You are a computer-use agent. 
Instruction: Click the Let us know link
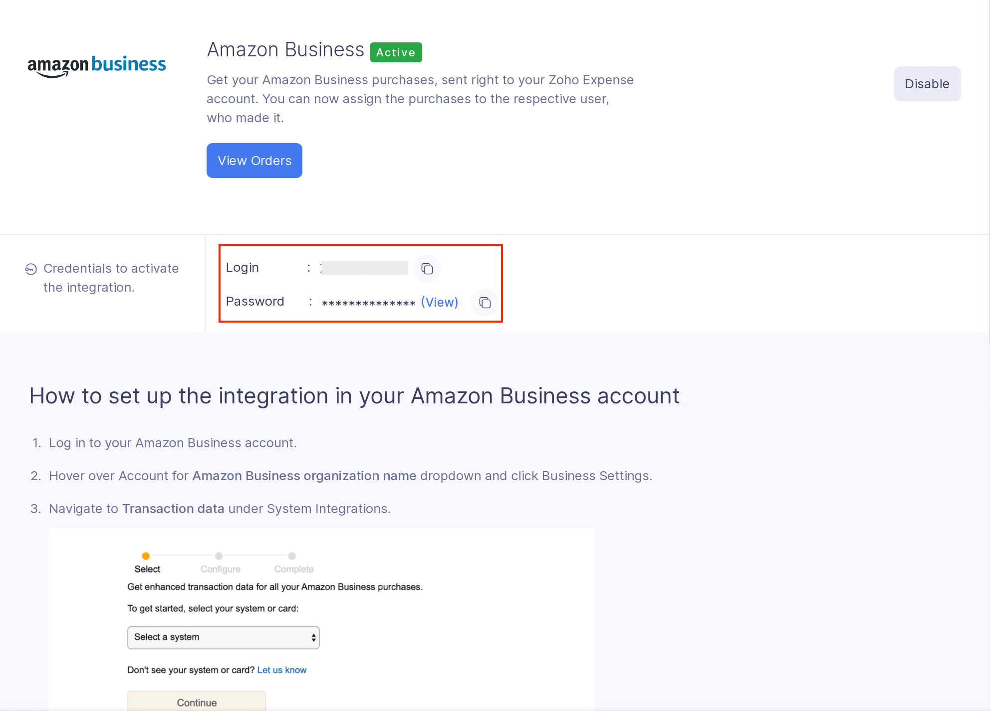[281, 670]
